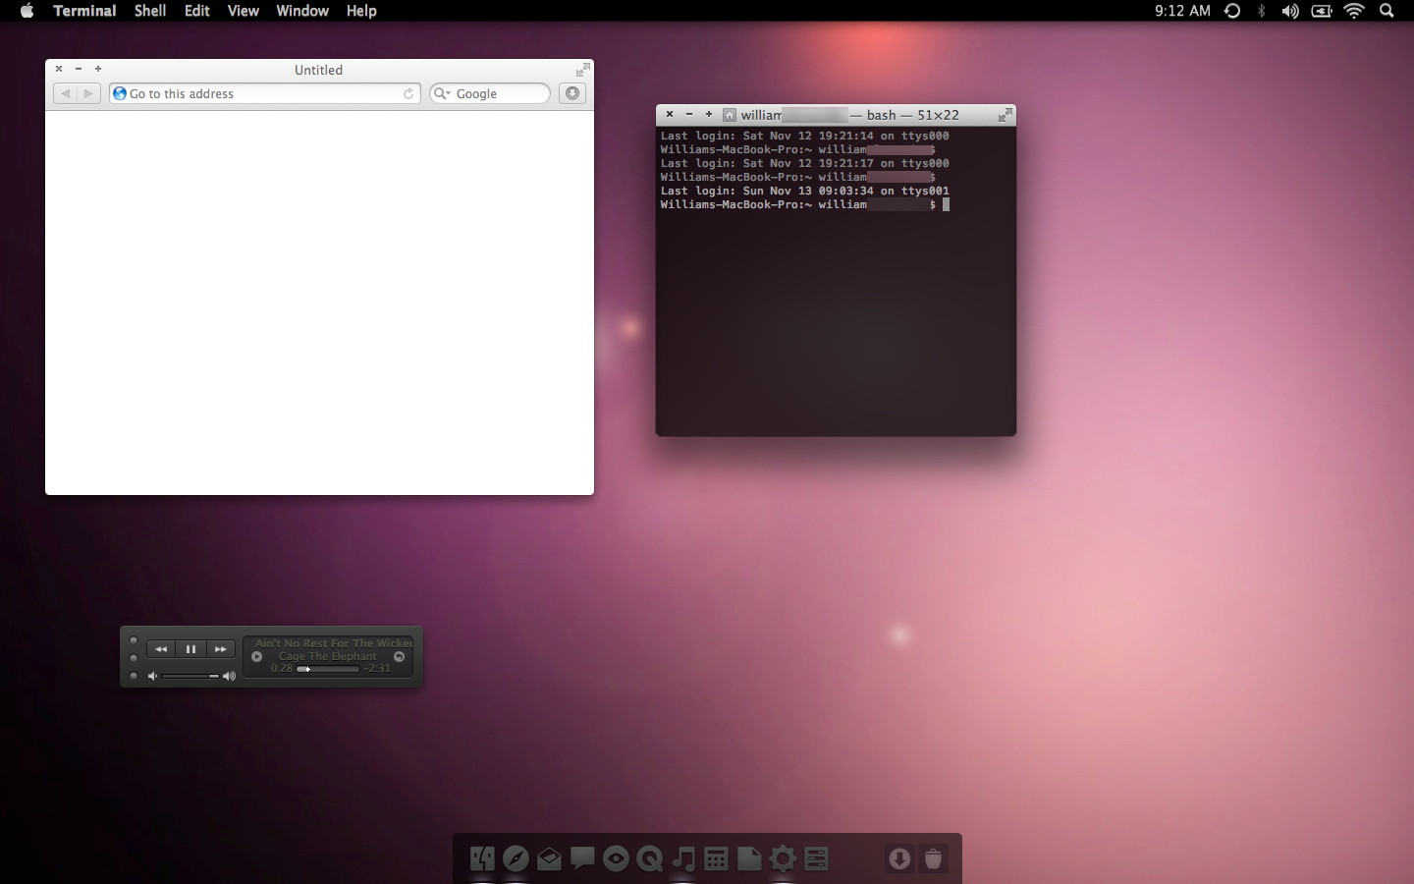Open the battery status menu
The height and width of the screenshot is (884, 1414).
tap(1322, 11)
